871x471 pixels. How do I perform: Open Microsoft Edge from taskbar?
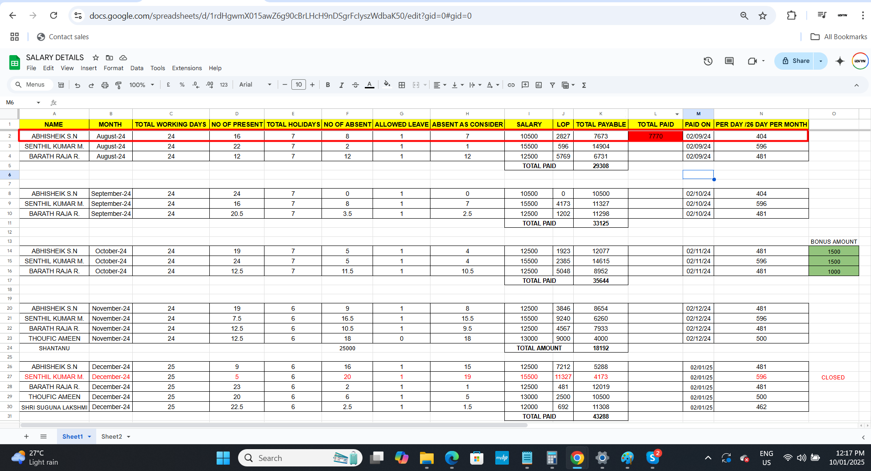pos(452,458)
